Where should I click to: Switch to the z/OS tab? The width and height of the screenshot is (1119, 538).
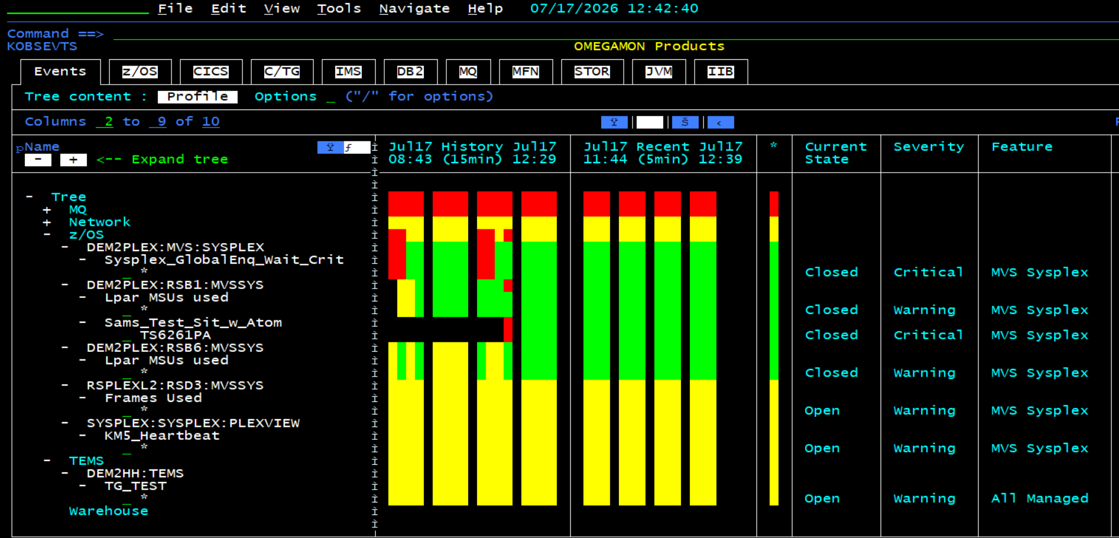point(140,72)
